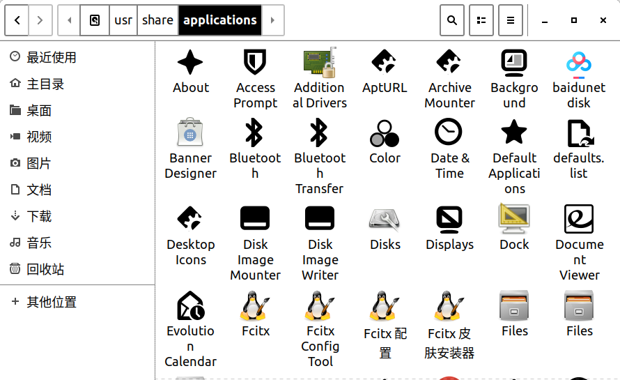Open 最近使用 in the sidebar
The image size is (620, 380).
77,57
